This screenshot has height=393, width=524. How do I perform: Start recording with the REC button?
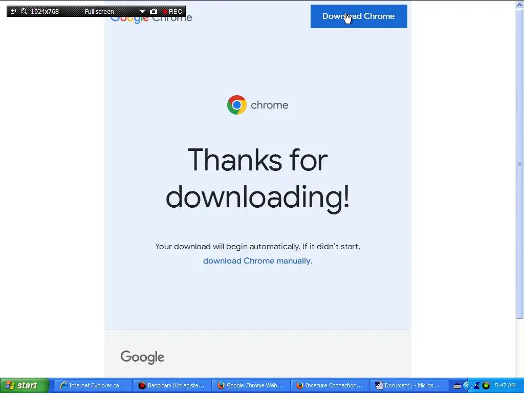click(x=172, y=11)
